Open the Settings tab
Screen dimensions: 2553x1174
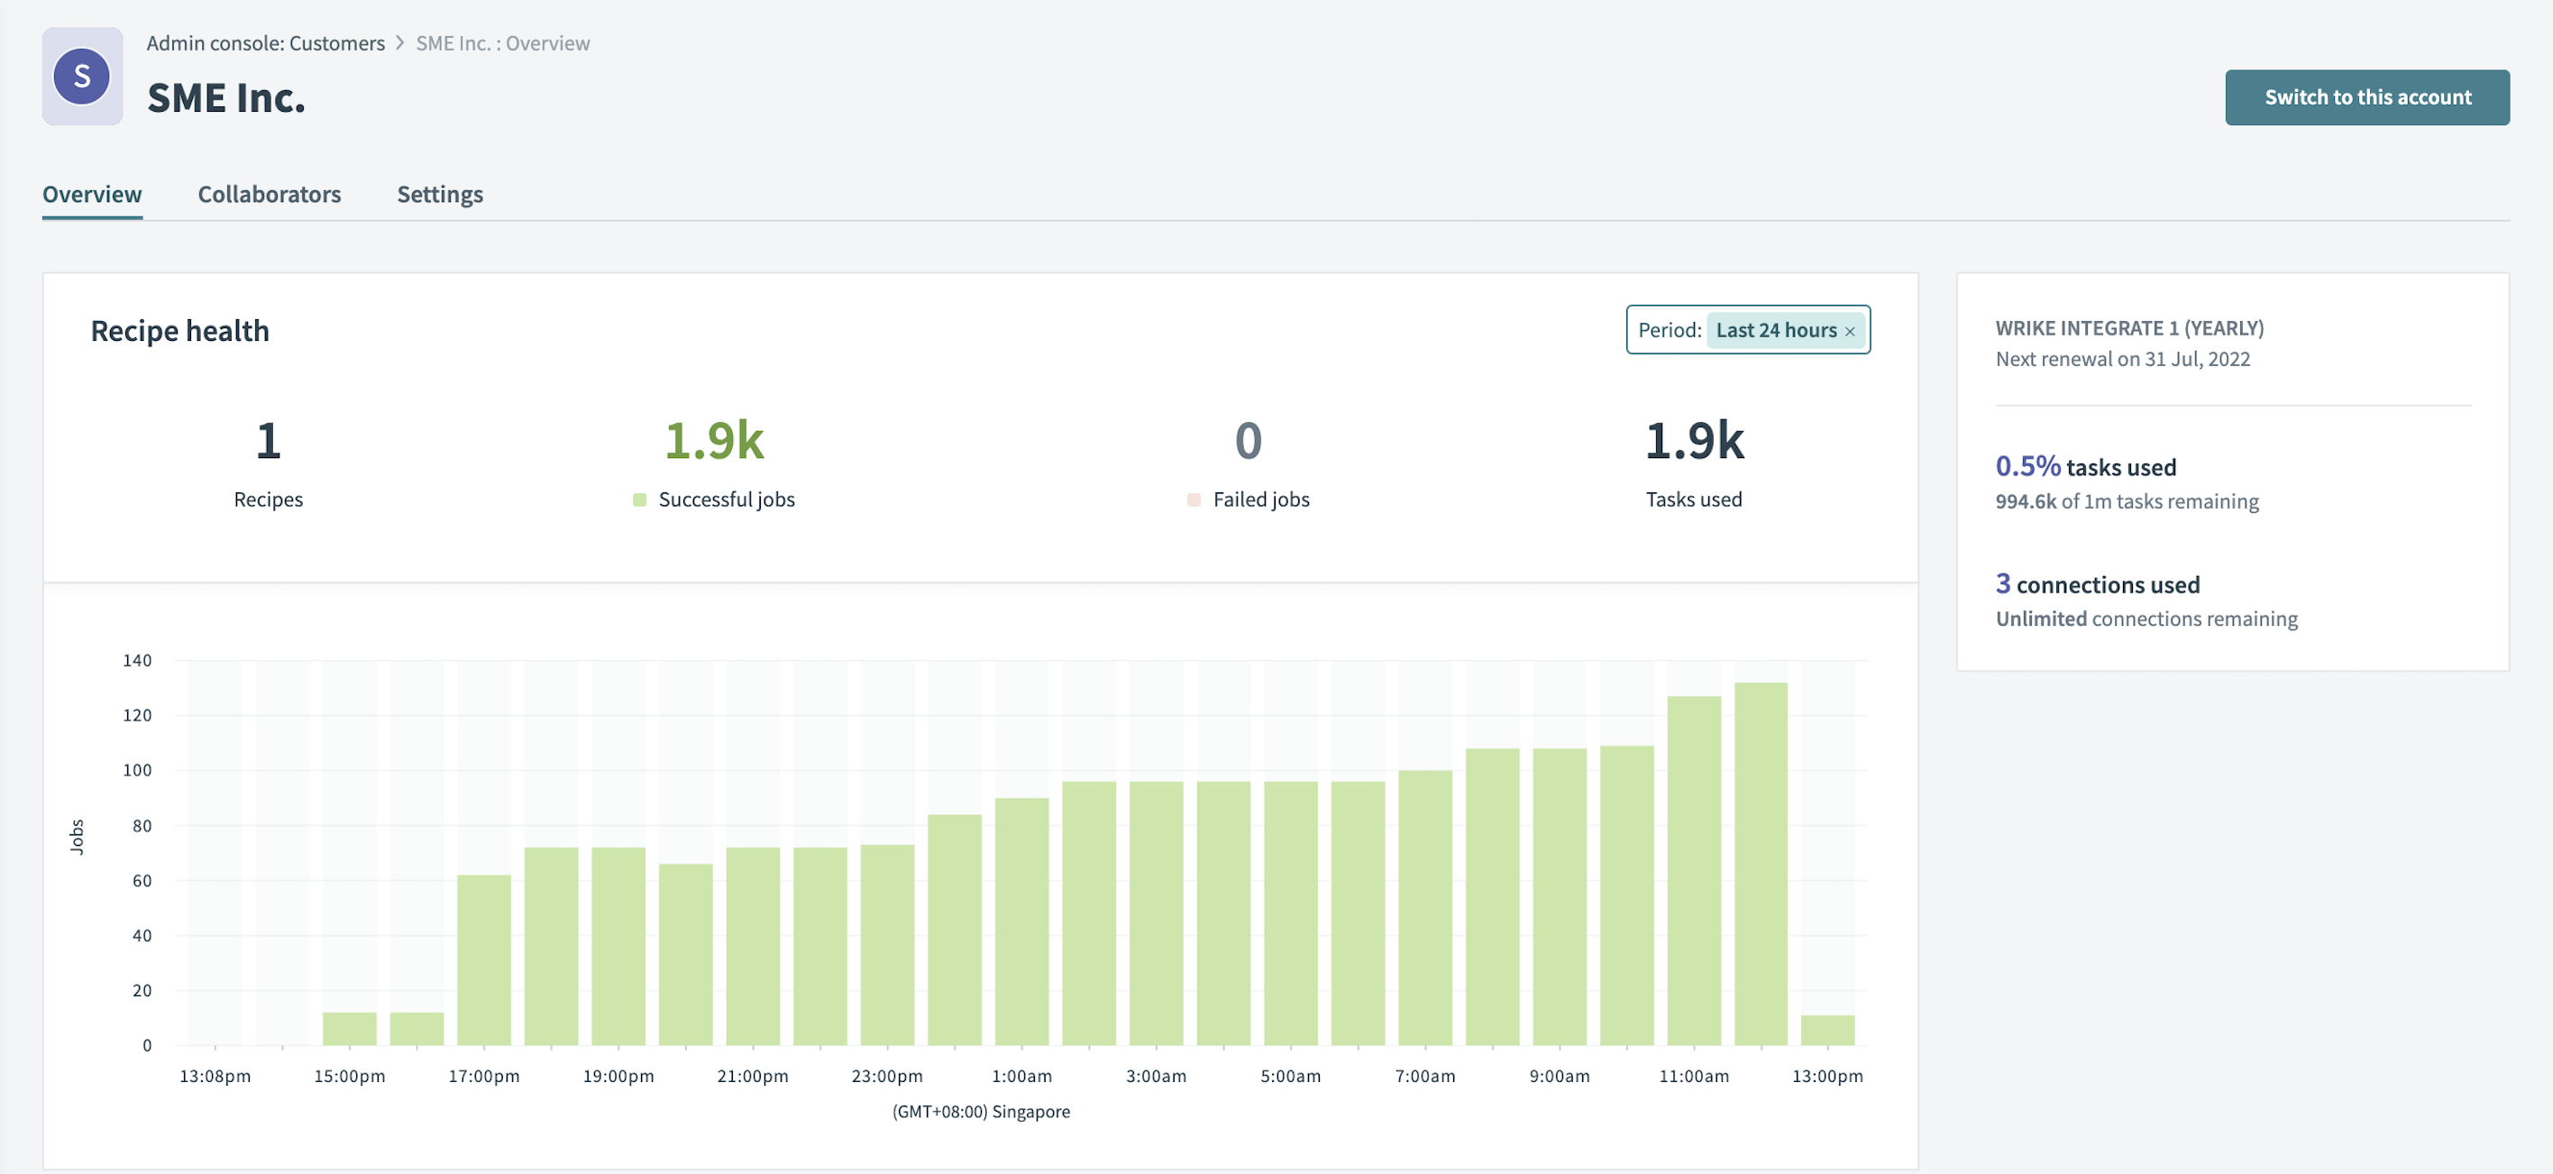click(x=440, y=193)
